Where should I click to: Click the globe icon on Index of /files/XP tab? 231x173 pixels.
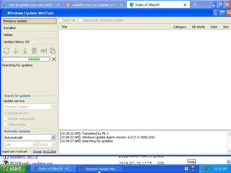pyautogui.click(x=132, y=5)
